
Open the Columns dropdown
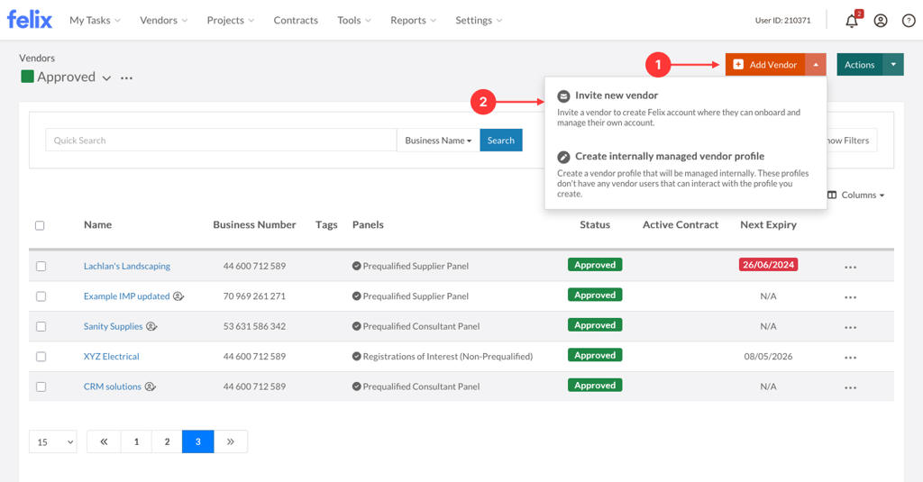pyautogui.click(x=856, y=195)
